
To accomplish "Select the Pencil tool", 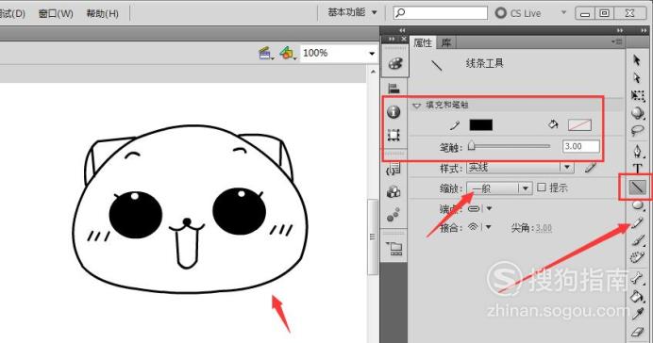I will coord(638,223).
